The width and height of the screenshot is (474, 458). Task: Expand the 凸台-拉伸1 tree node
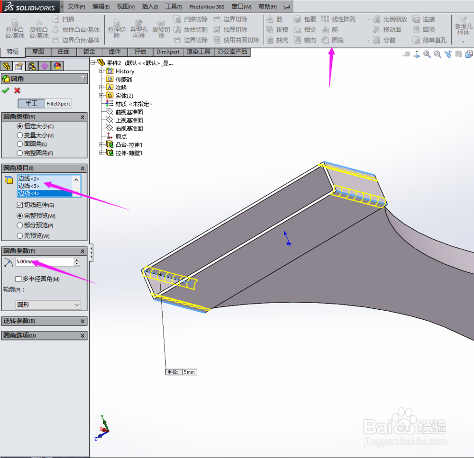(101, 144)
